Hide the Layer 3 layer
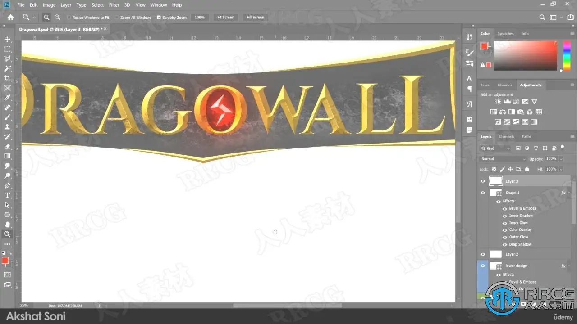 coord(483,181)
